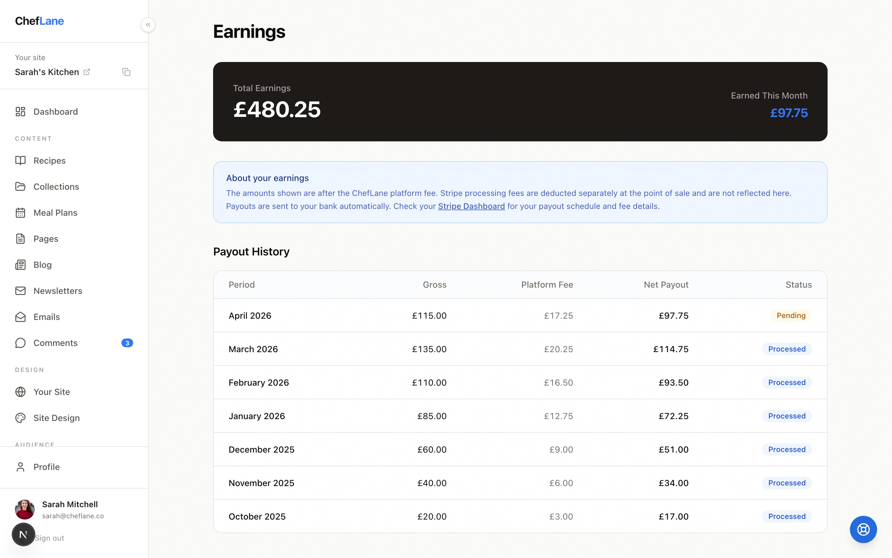Click the £9.00 platform fee cell
This screenshot has width=892, height=558.
point(561,449)
